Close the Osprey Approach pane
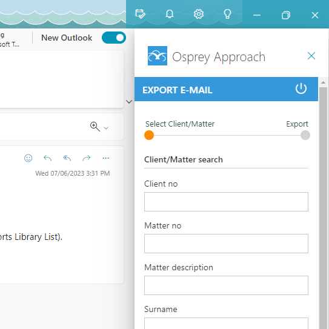The height and width of the screenshot is (329, 329). [311, 56]
